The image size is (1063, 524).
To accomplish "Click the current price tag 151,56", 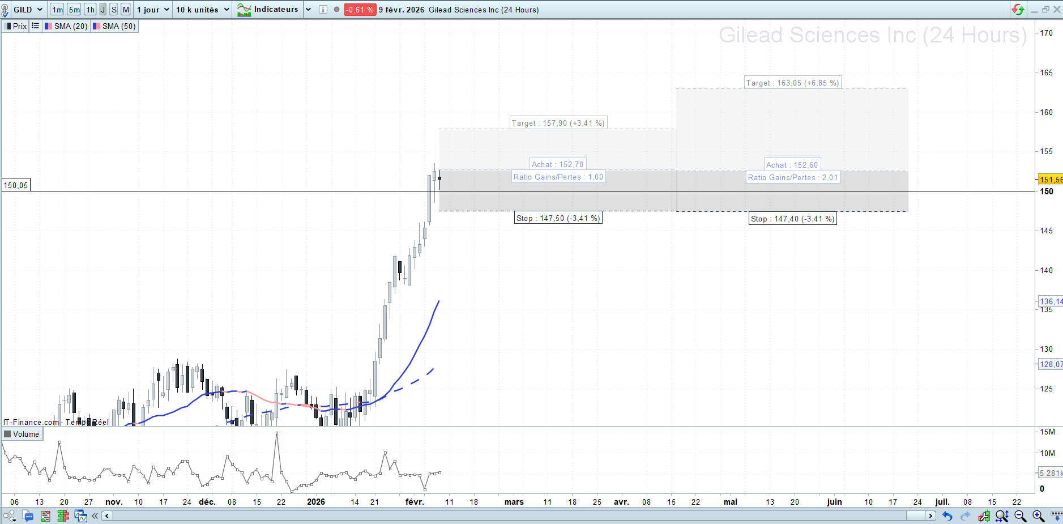I will tap(1051, 180).
